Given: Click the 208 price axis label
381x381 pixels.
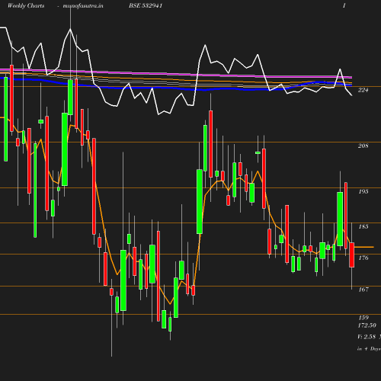Looking at the screenshot, I should [x=363, y=146].
